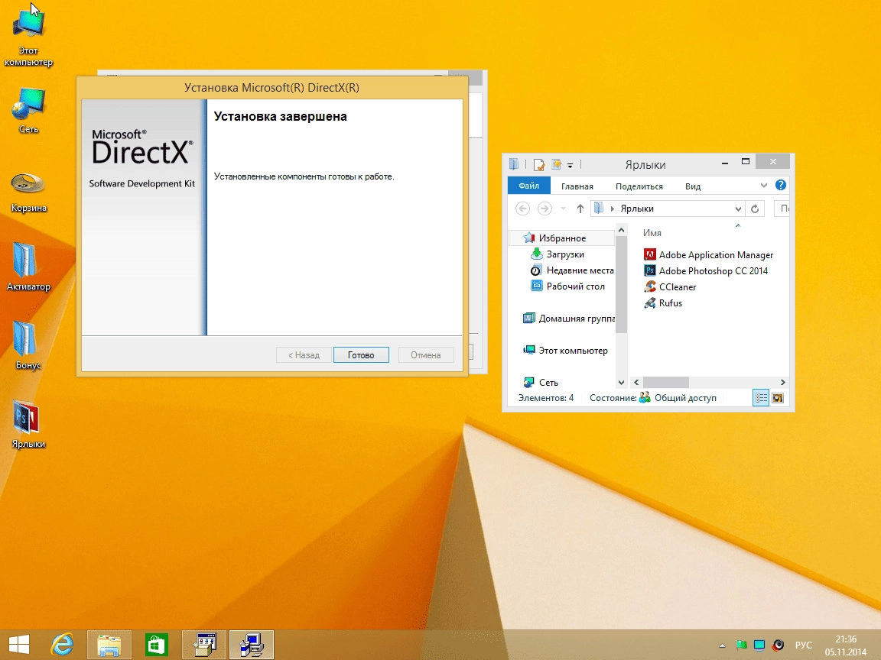Image resolution: width=881 pixels, height=660 pixels.
Task: Click the Explorer window system icon
Action: (x=514, y=164)
